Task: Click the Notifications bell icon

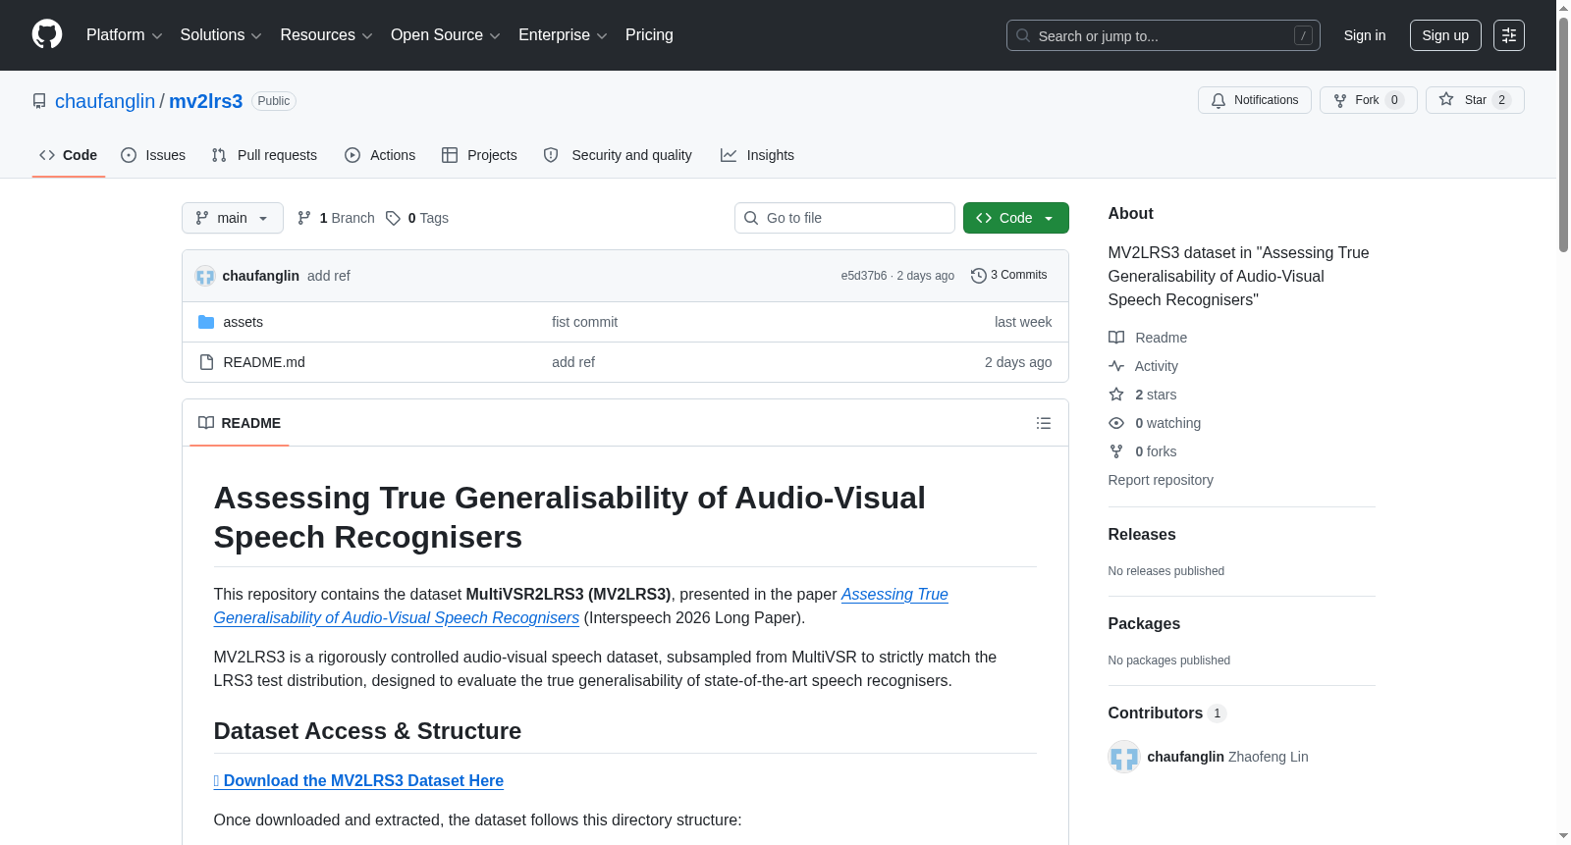Action: [1219, 100]
